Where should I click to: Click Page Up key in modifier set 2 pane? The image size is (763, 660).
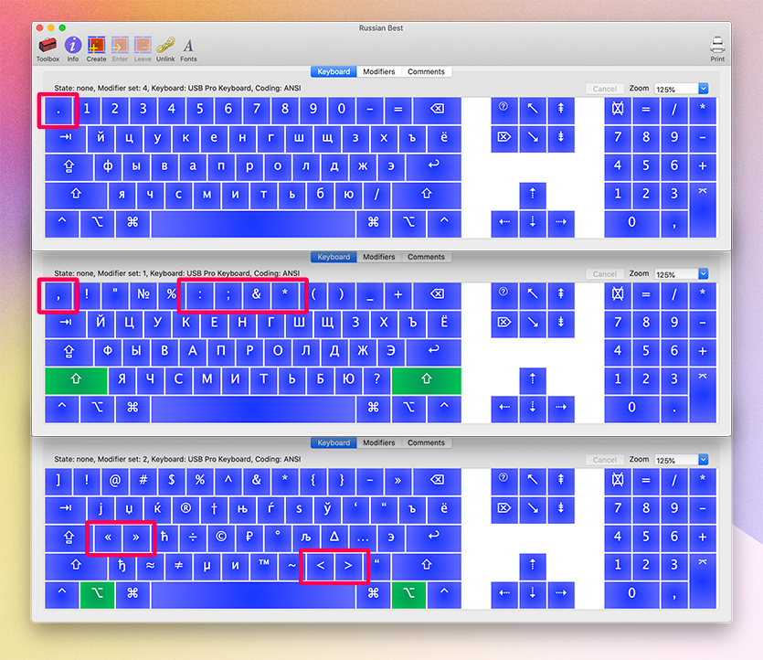tap(560, 482)
